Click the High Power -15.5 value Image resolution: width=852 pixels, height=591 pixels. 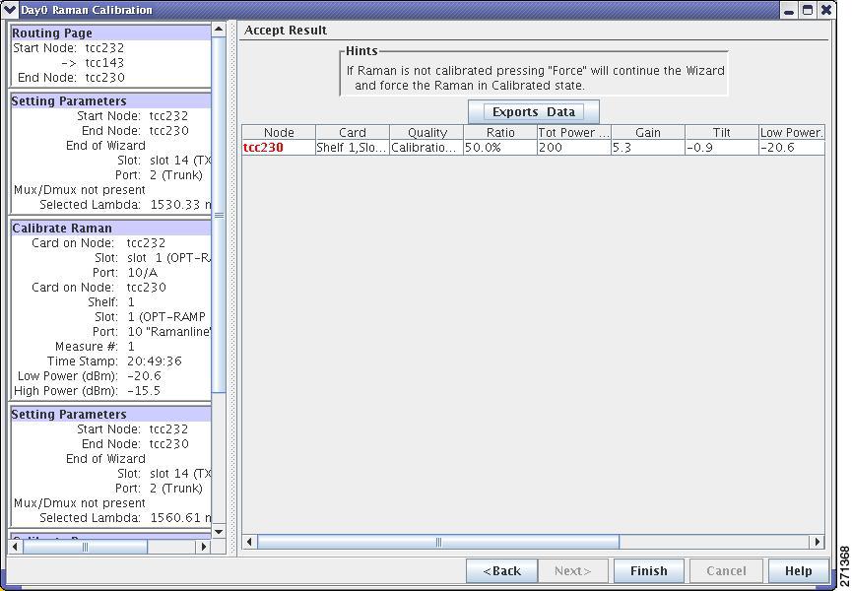coord(144,391)
